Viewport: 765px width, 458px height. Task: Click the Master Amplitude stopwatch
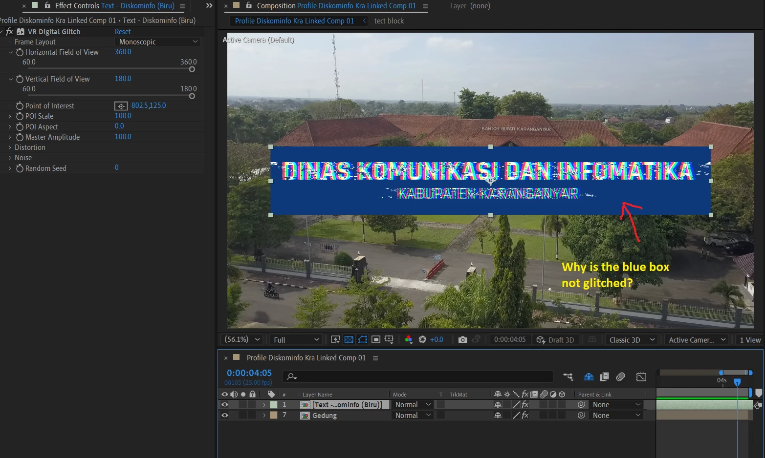pos(20,137)
